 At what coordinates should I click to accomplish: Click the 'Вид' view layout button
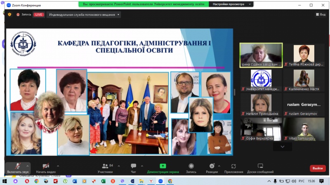coord(321,14)
